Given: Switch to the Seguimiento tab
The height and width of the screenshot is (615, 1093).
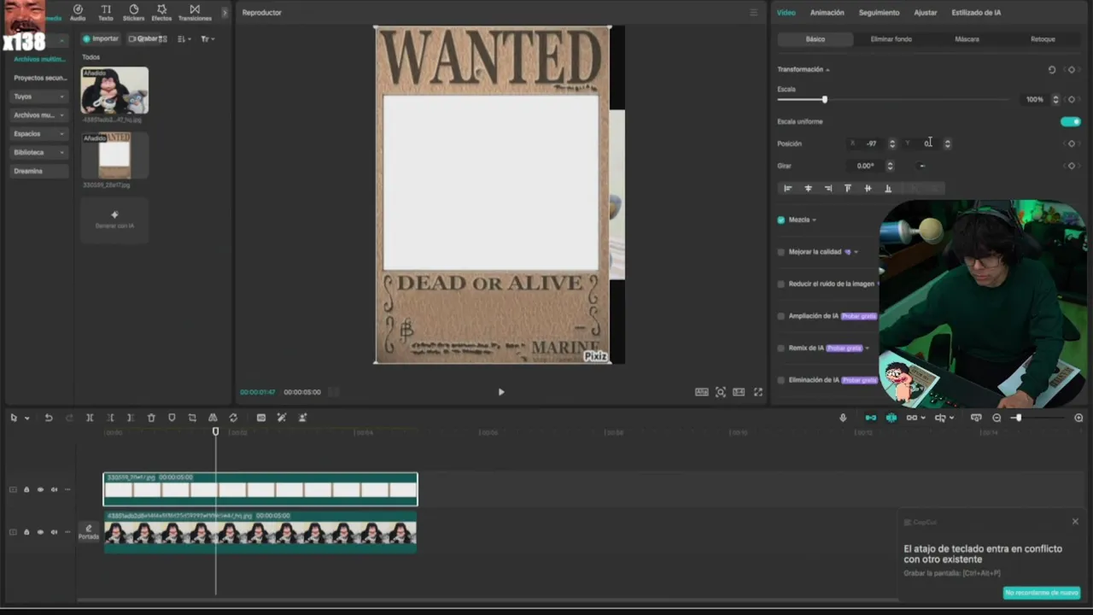Looking at the screenshot, I should 879,13.
